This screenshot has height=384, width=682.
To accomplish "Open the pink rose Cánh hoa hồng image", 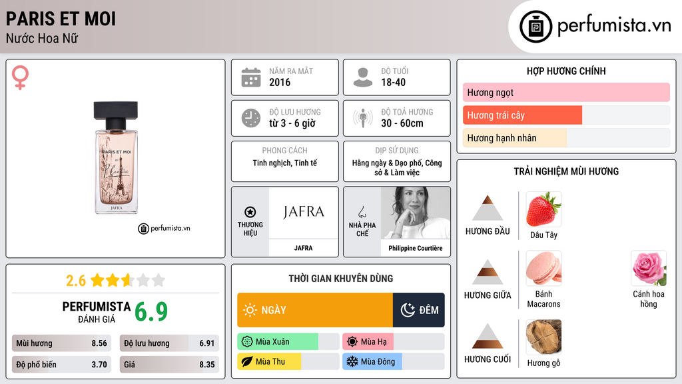I will 649,268.
